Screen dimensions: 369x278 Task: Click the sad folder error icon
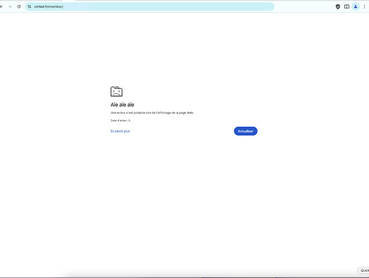pos(116,92)
